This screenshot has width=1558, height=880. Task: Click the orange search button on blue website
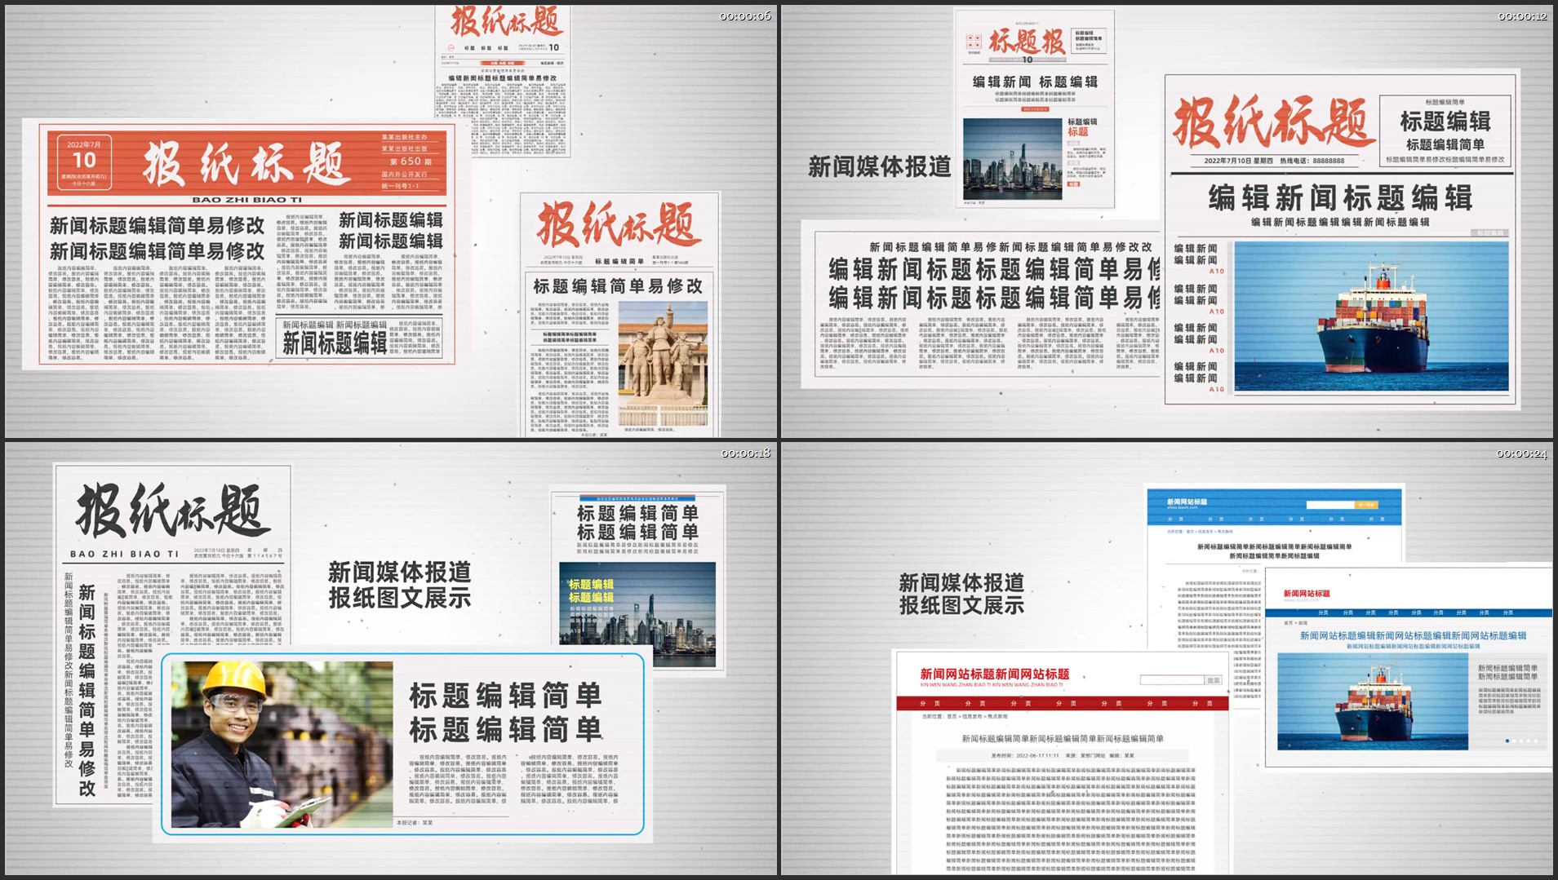pyautogui.click(x=1365, y=505)
